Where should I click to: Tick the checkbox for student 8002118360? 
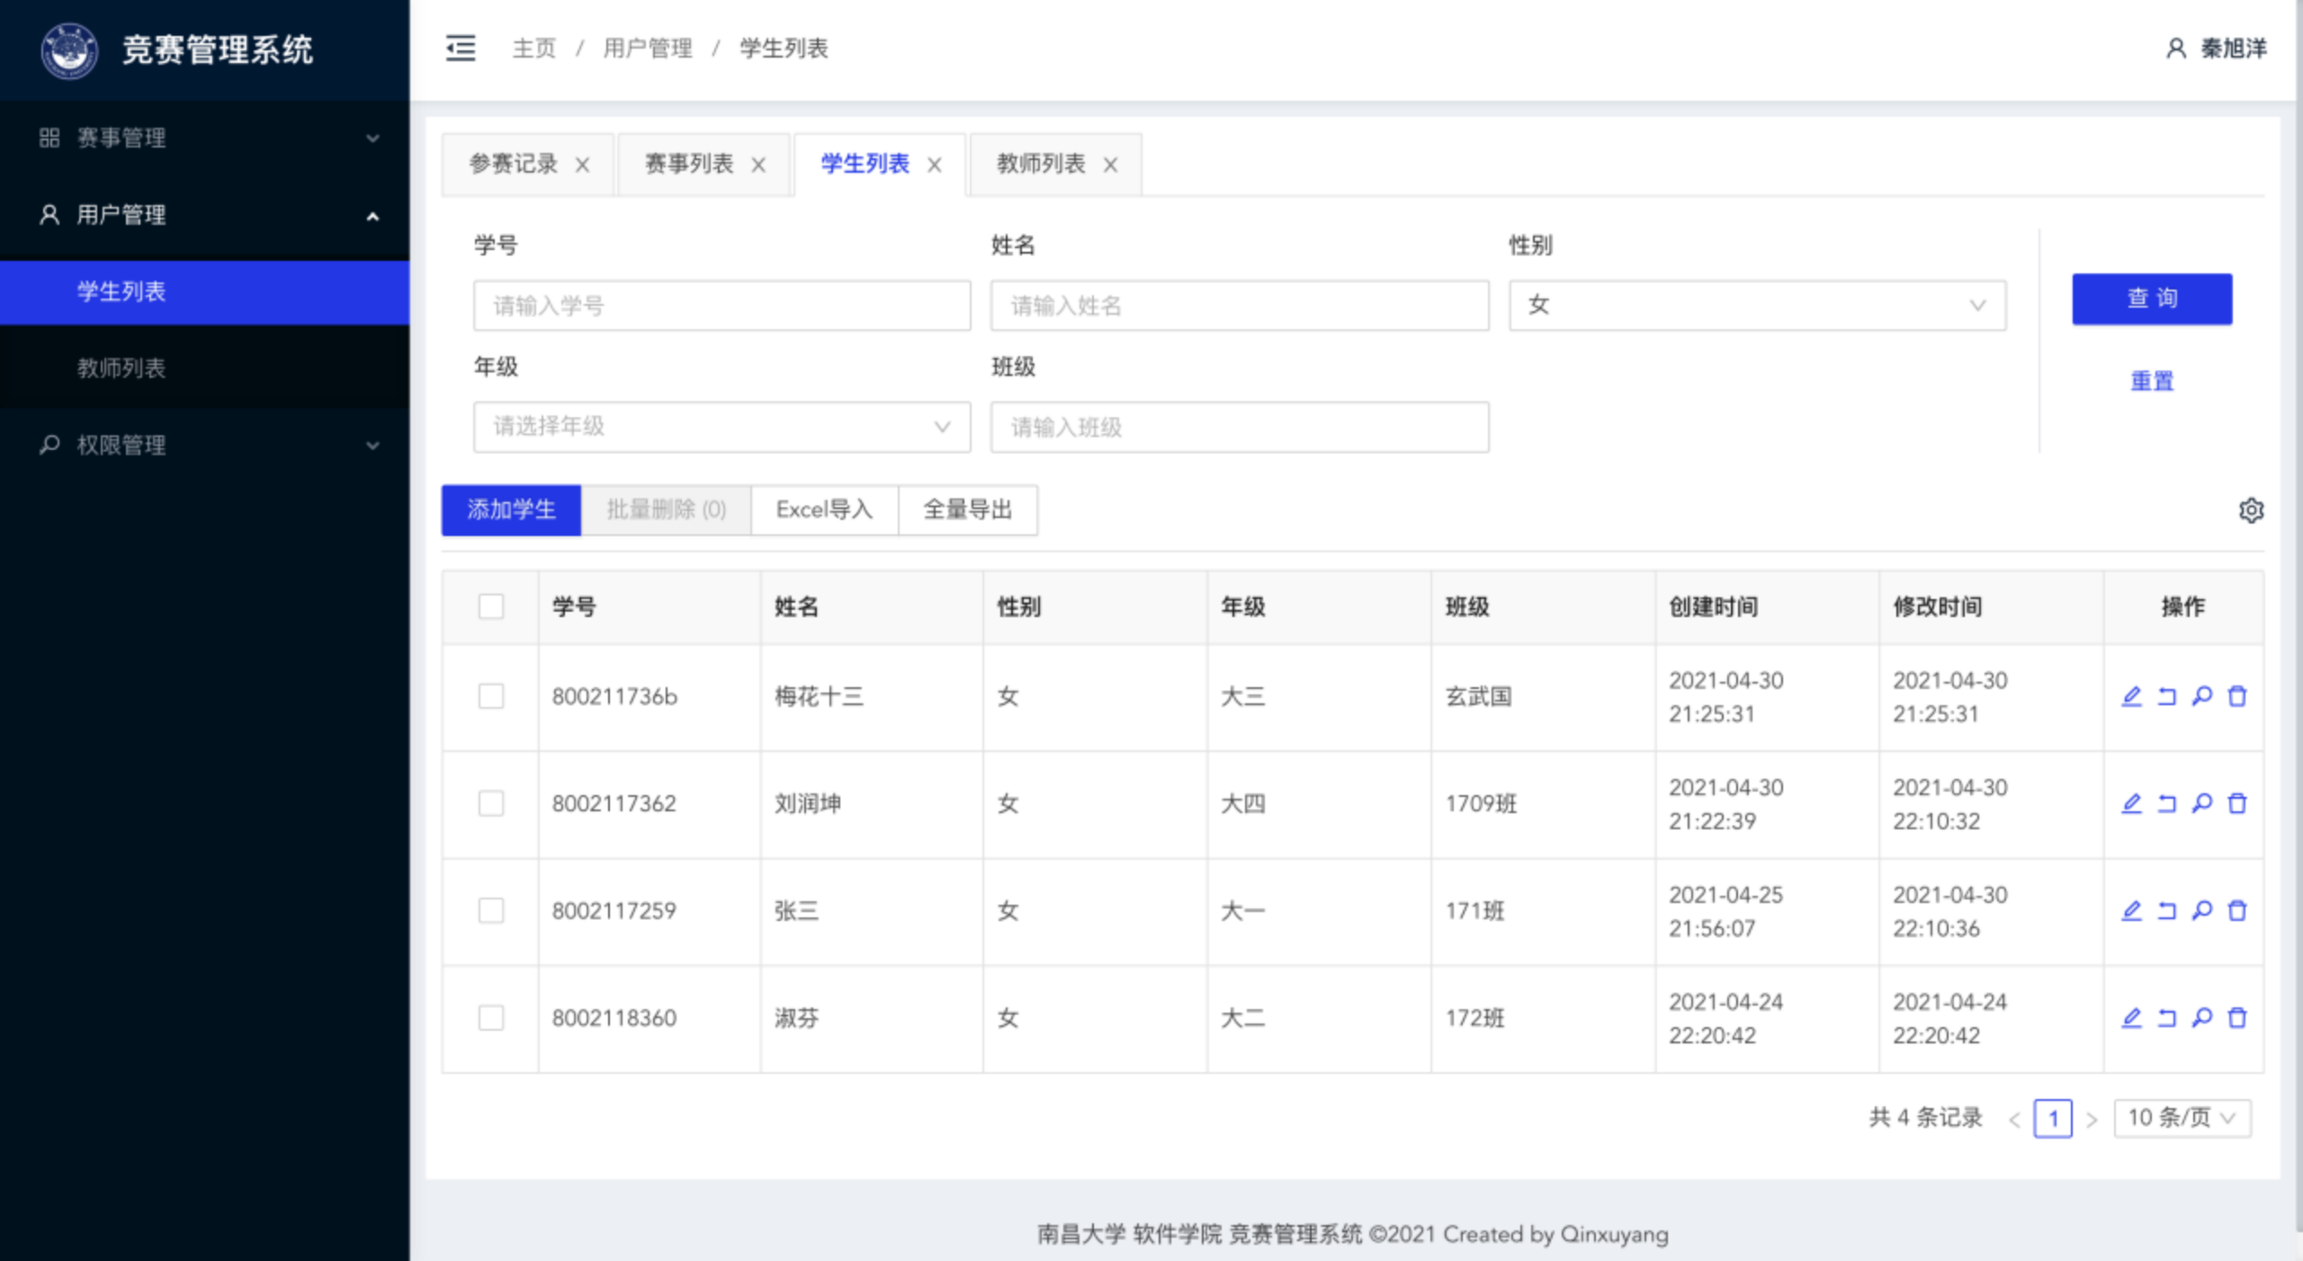(491, 1017)
